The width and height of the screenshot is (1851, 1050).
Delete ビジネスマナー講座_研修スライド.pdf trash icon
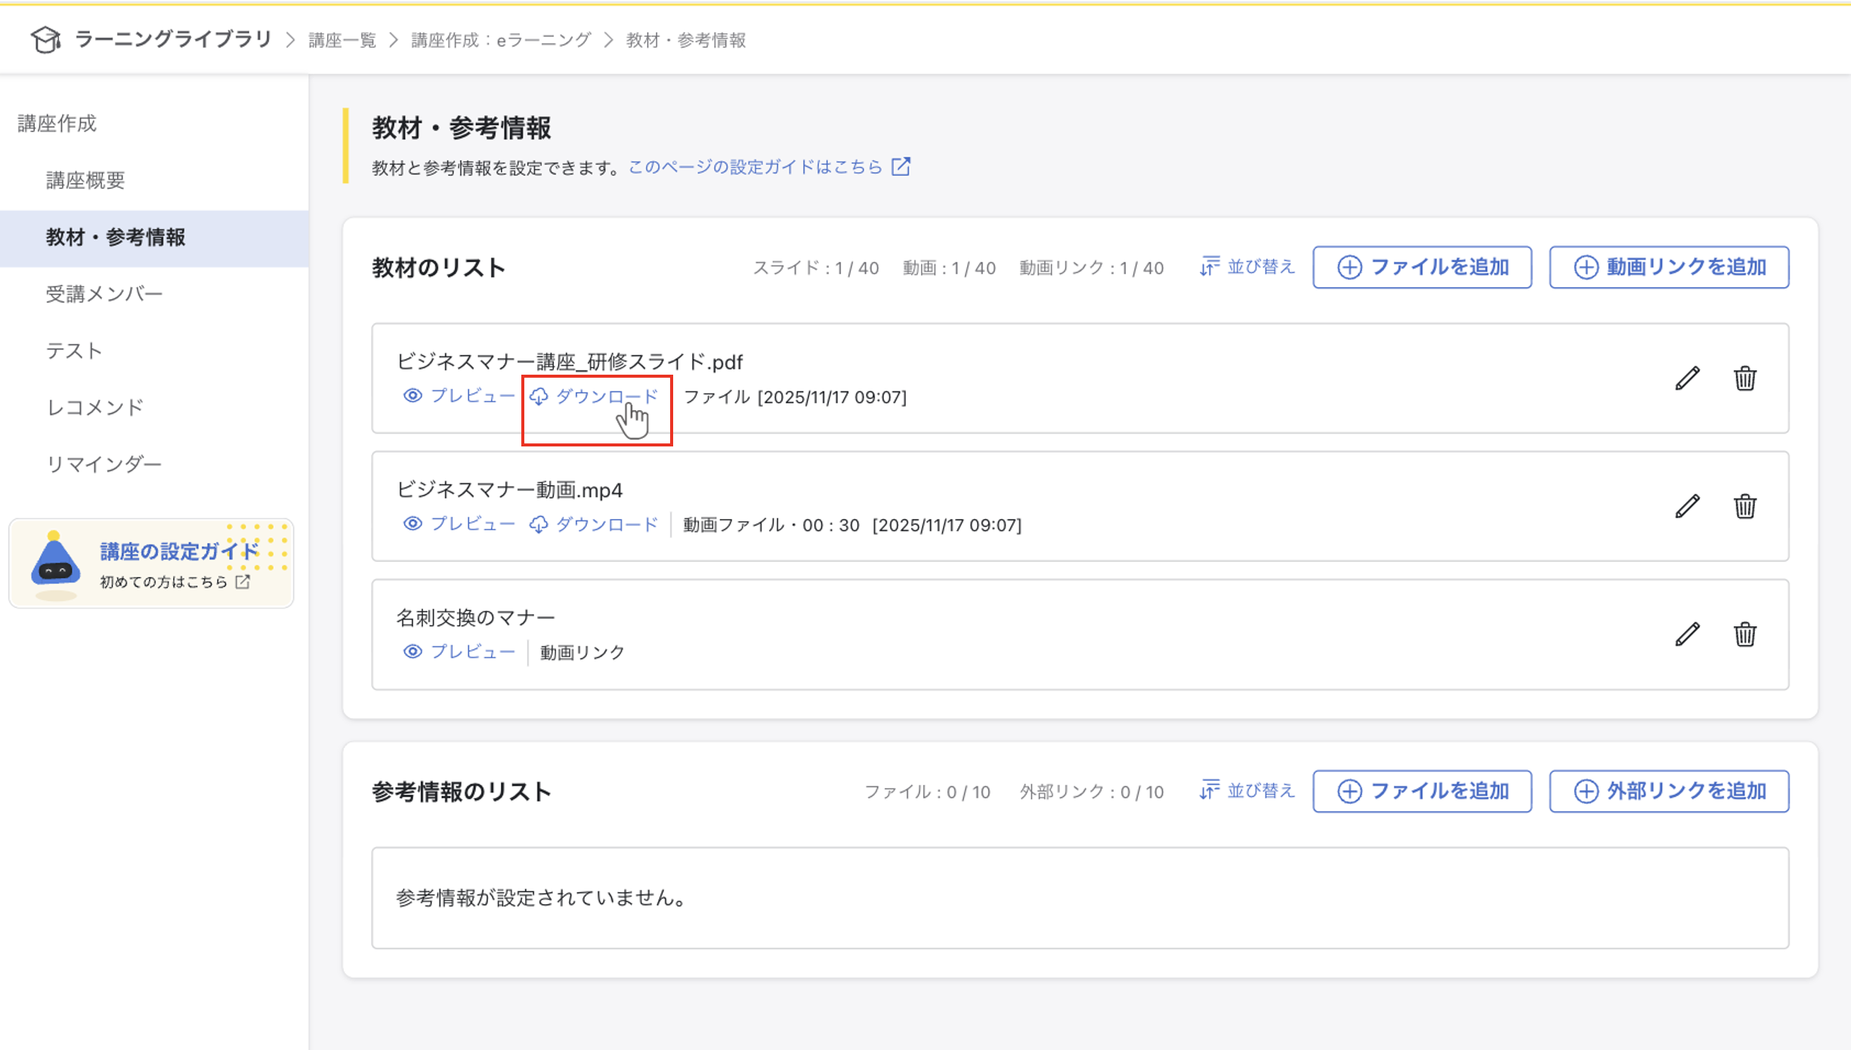1746,380
